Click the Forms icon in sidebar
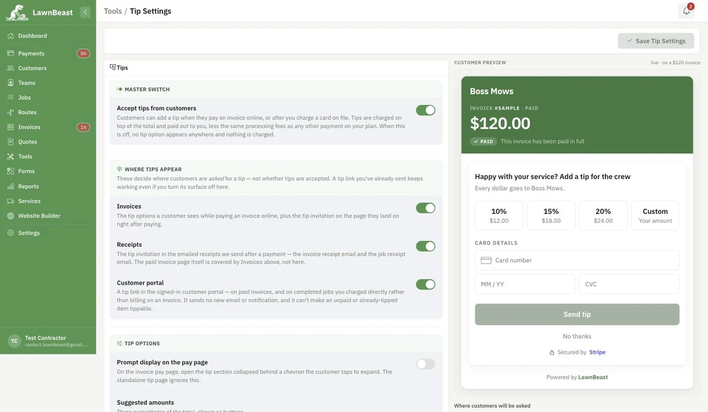Viewport: 708px width, 412px height. 11,172
